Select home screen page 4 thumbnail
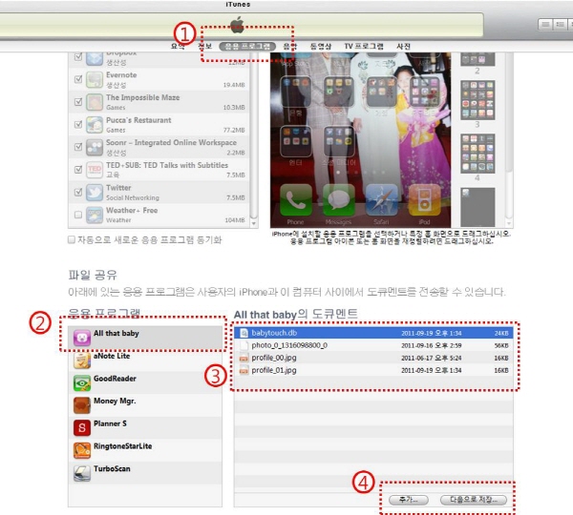Viewport: 573px width, 515px height. point(477,154)
